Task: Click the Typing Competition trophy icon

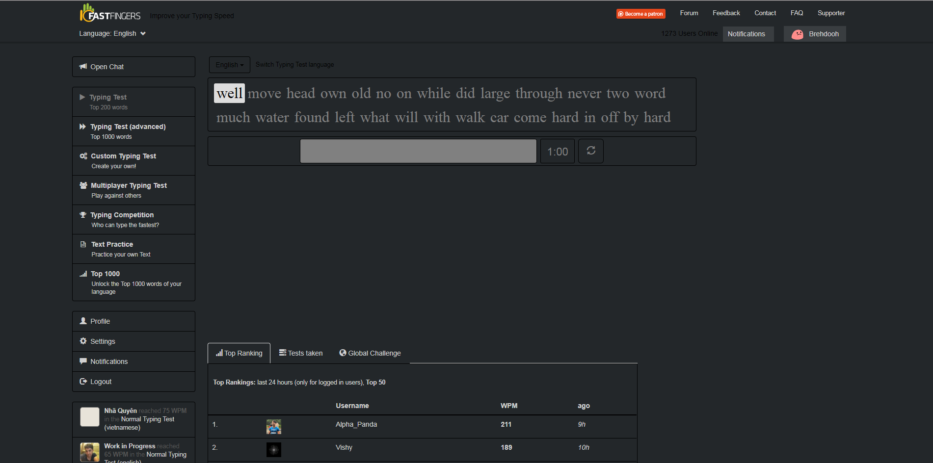Action: click(83, 214)
